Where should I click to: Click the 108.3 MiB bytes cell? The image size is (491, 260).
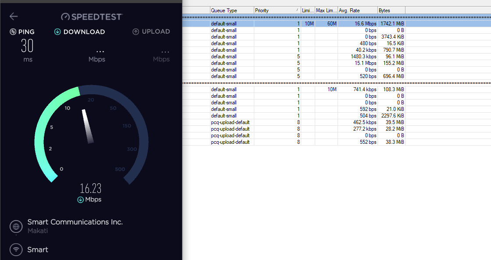[391, 89]
